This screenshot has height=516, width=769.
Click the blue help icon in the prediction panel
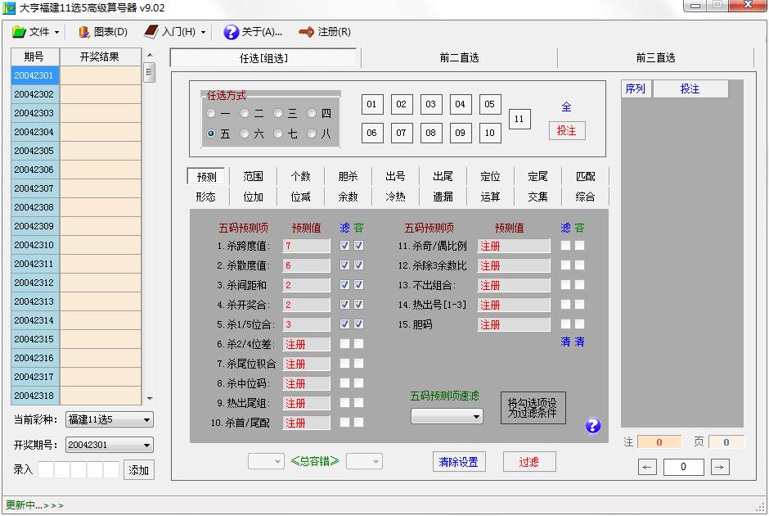pos(593,425)
